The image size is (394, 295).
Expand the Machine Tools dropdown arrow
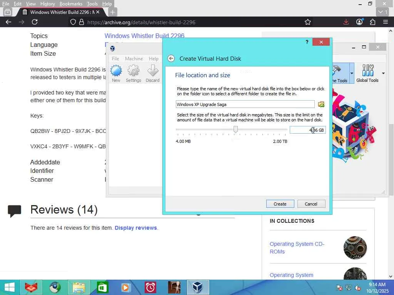[352, 73]
